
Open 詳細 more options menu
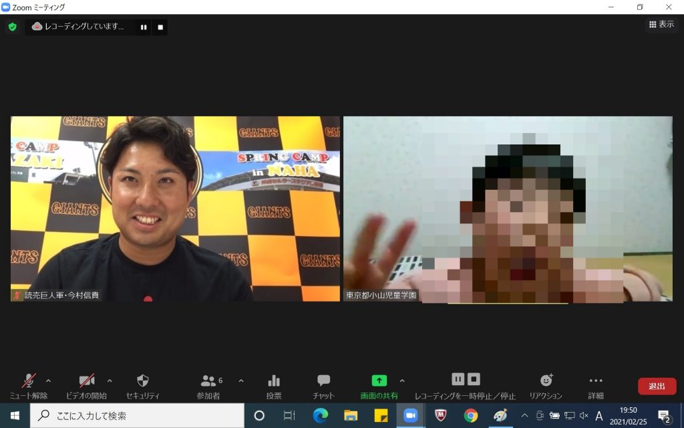click(595, 387)
